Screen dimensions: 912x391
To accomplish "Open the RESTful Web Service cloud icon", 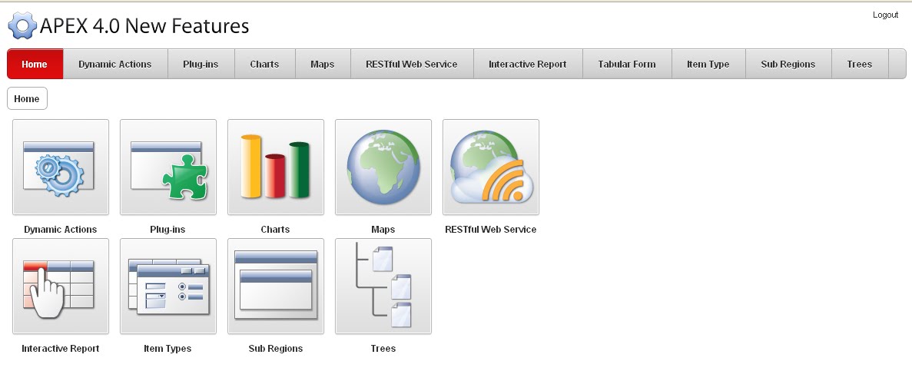I will click(x=491, y=167).
